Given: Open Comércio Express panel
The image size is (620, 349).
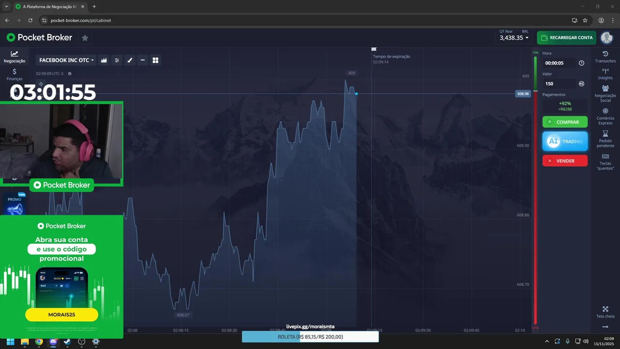Looking at the screenshot, I should click(605, 116).
